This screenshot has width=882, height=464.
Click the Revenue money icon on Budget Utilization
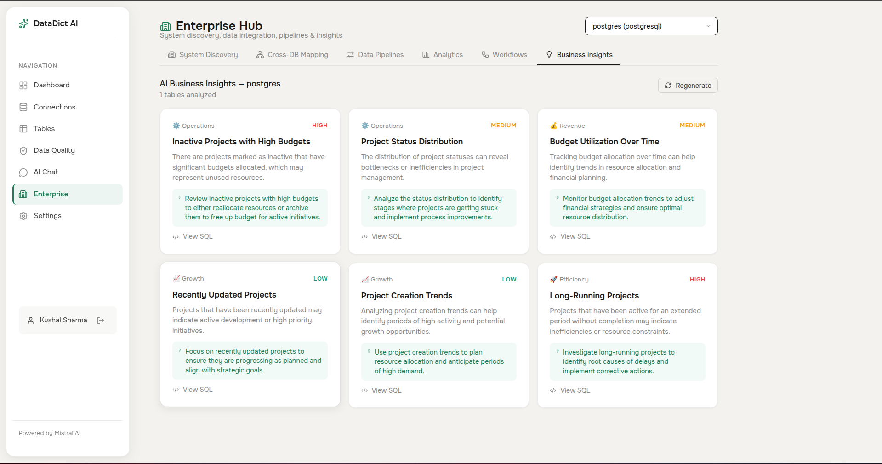[x=553, y=125]
